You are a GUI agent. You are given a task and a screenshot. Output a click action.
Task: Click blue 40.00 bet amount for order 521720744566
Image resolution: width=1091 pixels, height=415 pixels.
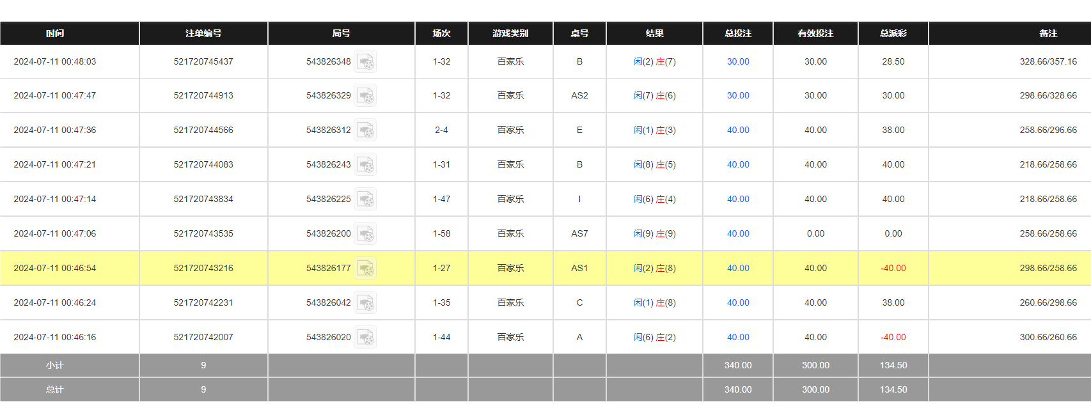pos(737,130)
